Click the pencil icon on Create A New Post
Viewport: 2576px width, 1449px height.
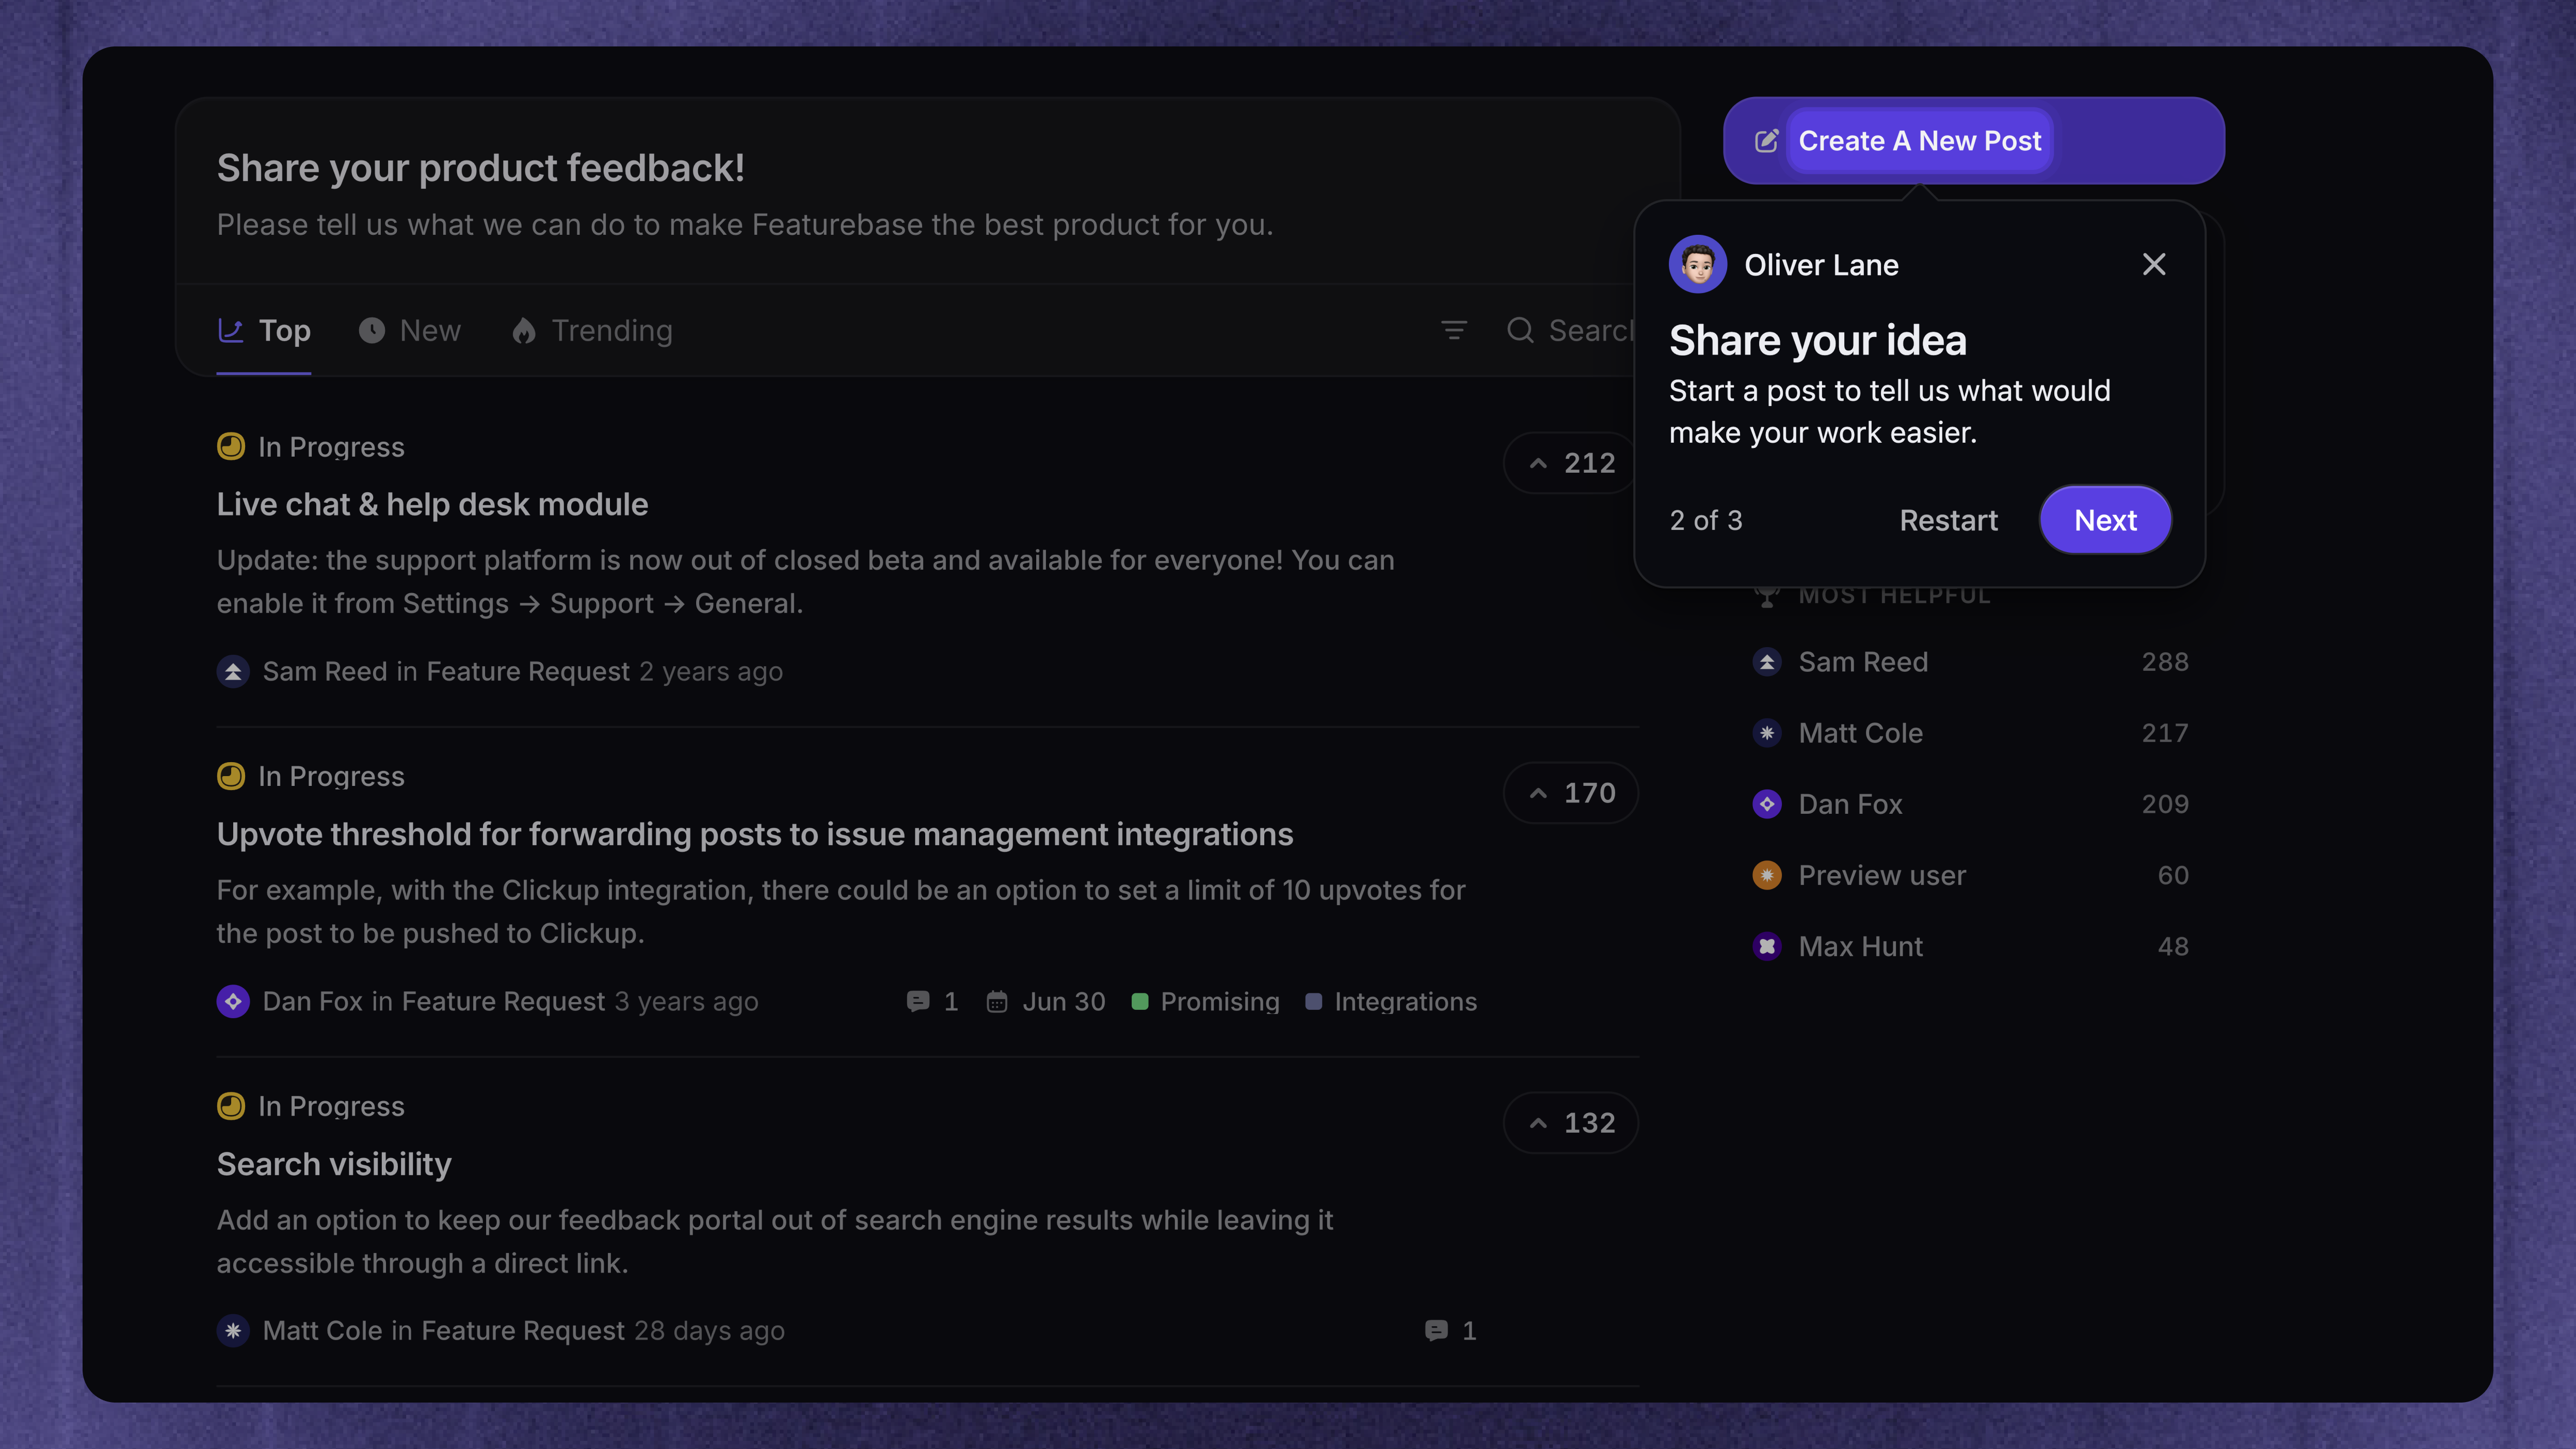tap(1767, 141)
